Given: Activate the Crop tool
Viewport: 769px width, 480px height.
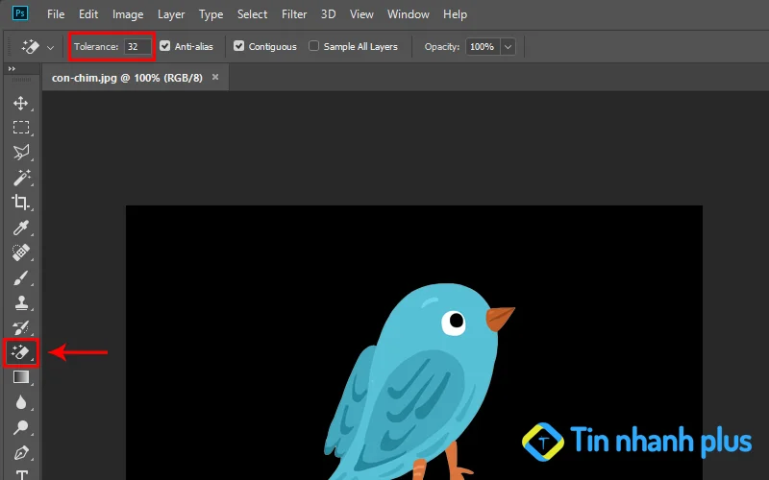Looking at the screenshot, I should click(x=21, y=203).
